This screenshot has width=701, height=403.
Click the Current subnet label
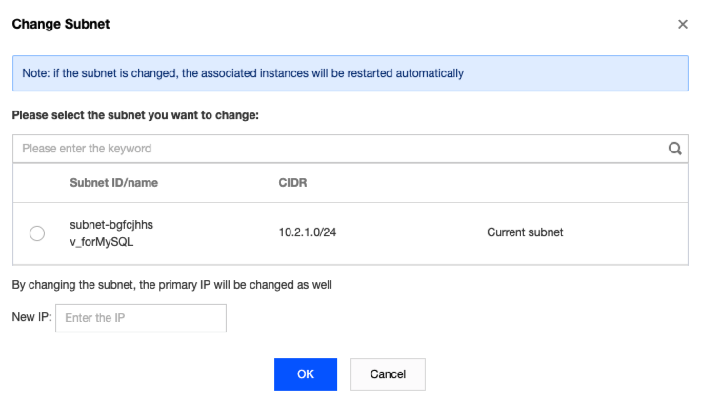pyautogui.click(x=525, y=232)
